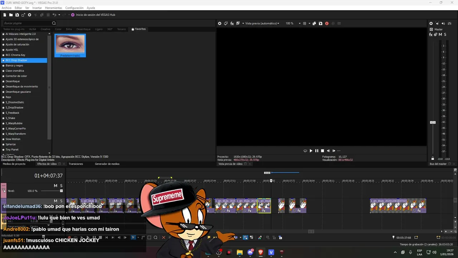
Task: Open Discord from the Windows taskbar
Action: (250, 252)
